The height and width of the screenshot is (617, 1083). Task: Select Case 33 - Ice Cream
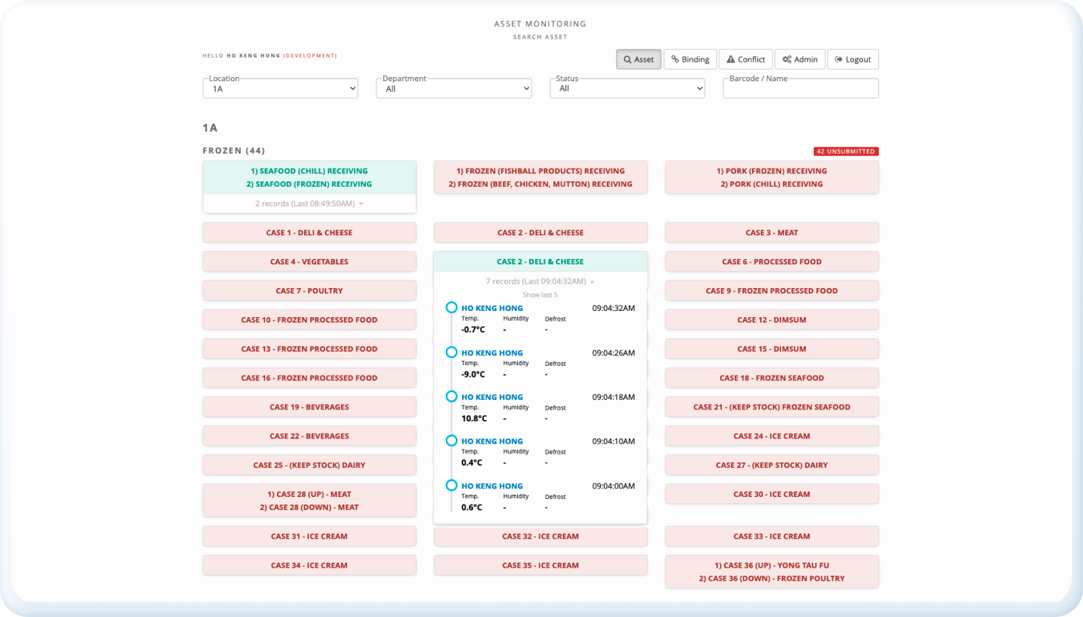pos(772,536)
